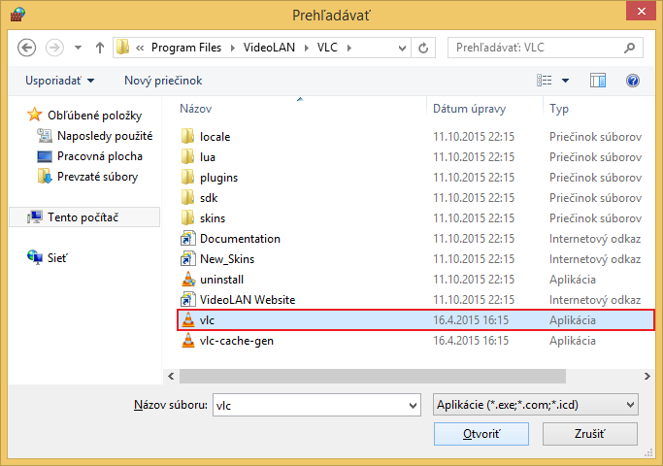Click 'Aplikácia' type in uninstall row
663x466 pixels.
(572, 280)
